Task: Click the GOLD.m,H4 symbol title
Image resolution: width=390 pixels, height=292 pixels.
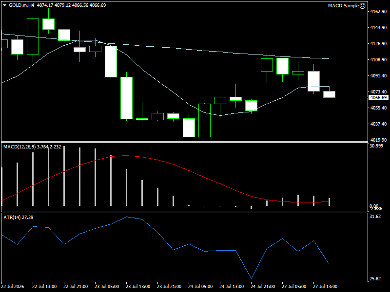Action: (x=21, y=5)
